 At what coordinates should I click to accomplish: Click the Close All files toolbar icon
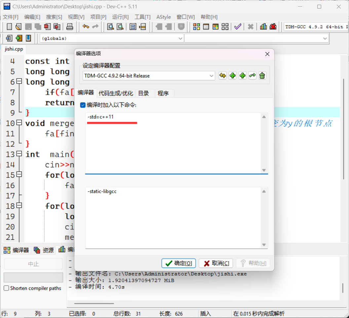57,27
